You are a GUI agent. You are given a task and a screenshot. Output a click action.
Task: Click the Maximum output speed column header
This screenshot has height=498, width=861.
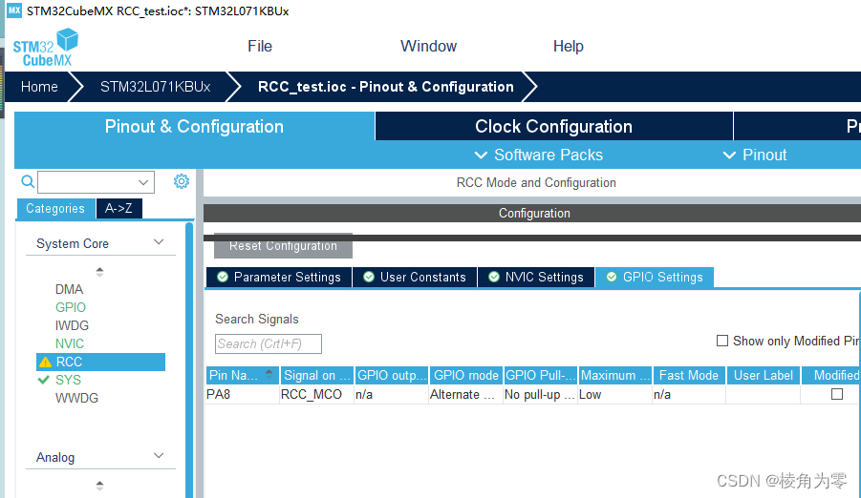coord(615,375)
